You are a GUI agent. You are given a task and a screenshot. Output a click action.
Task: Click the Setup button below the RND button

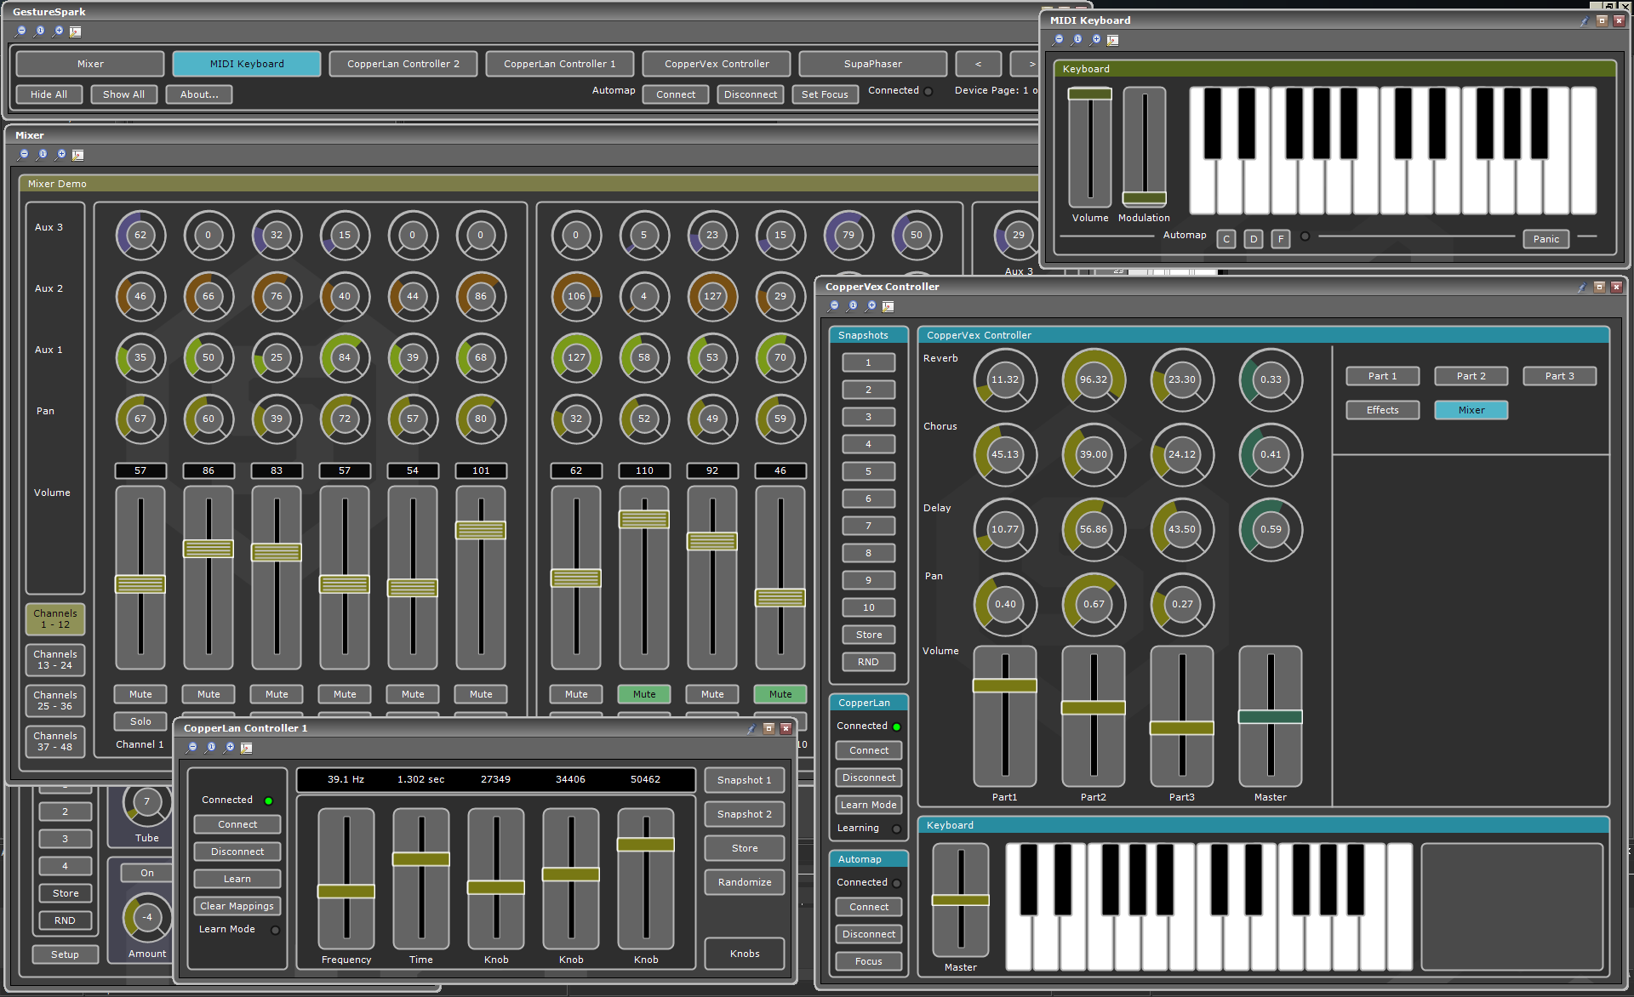(65, 954)
